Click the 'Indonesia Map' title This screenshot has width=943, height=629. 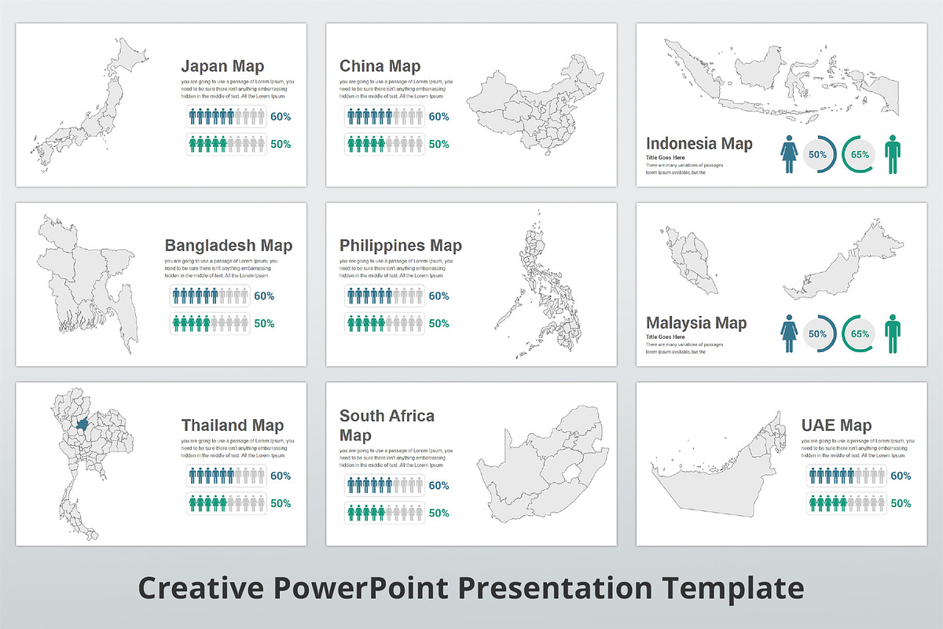[x=699, y=144]
